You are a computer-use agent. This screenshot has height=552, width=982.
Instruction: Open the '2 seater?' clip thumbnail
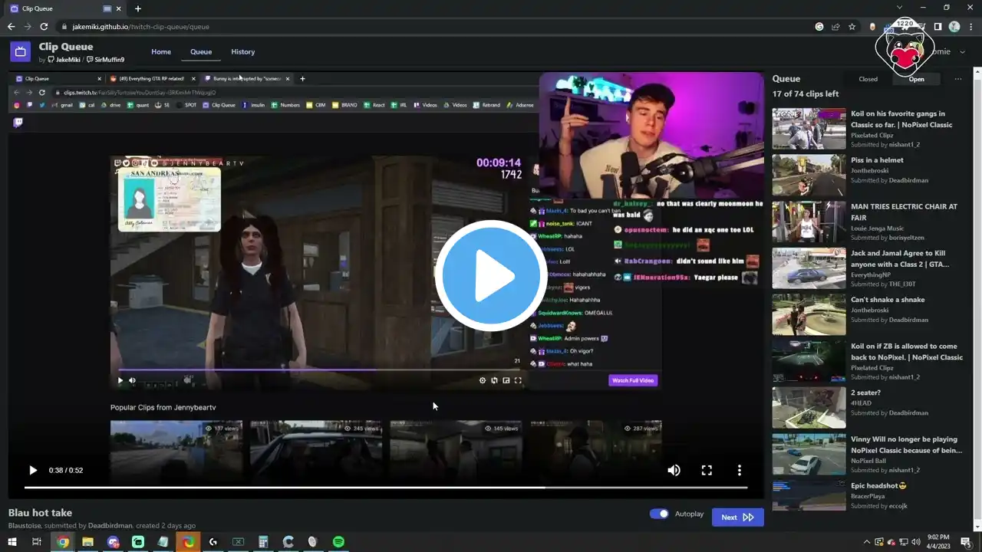tap(809, 407)
